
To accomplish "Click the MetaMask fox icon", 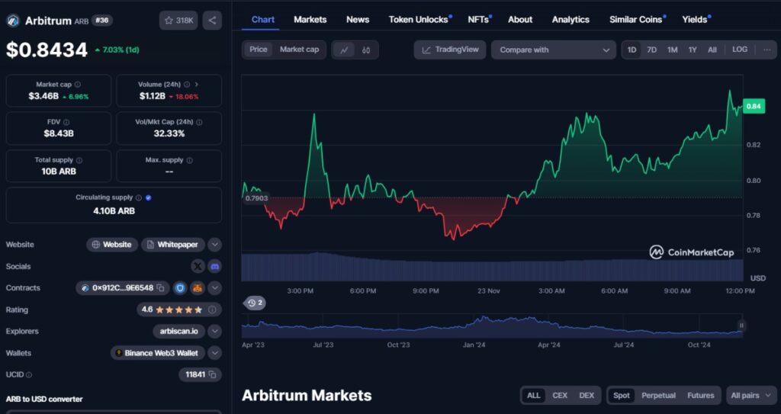I will click(x=198, y=288).
